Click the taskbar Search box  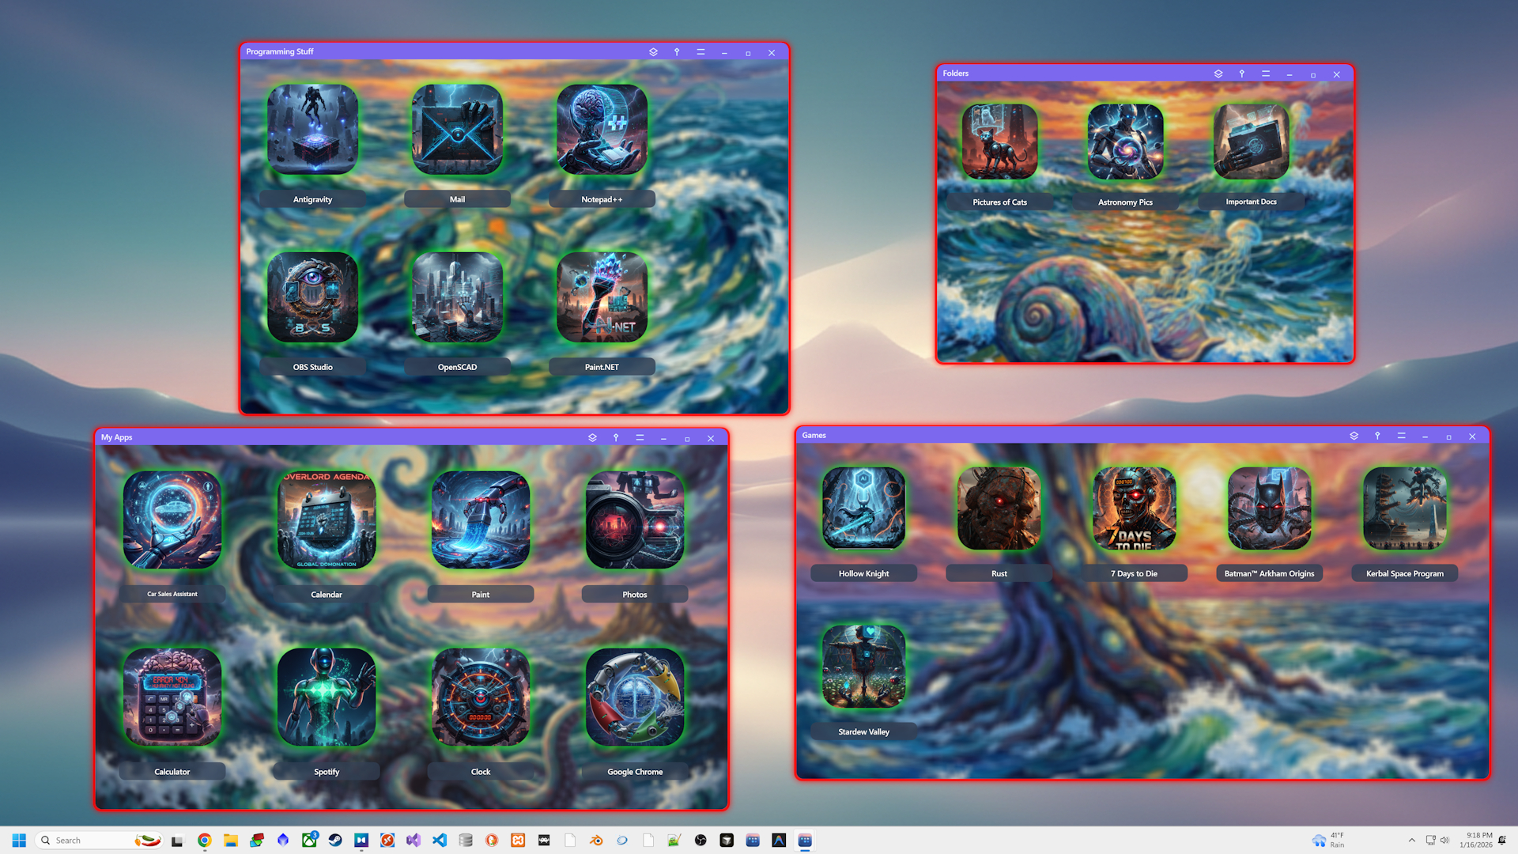click(x=87, y=841)
